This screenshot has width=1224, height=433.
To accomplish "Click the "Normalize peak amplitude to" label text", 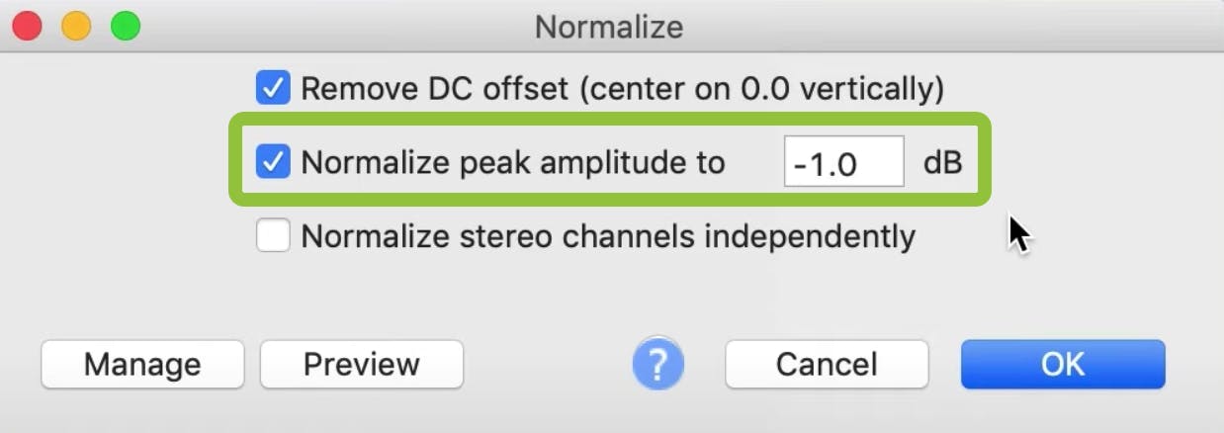I will coord(512,162).
